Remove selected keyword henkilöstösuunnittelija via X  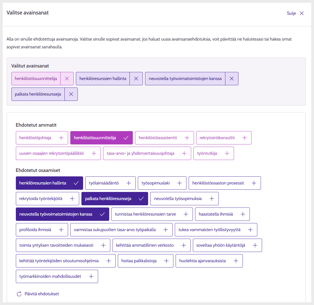[x=67, y=79]
